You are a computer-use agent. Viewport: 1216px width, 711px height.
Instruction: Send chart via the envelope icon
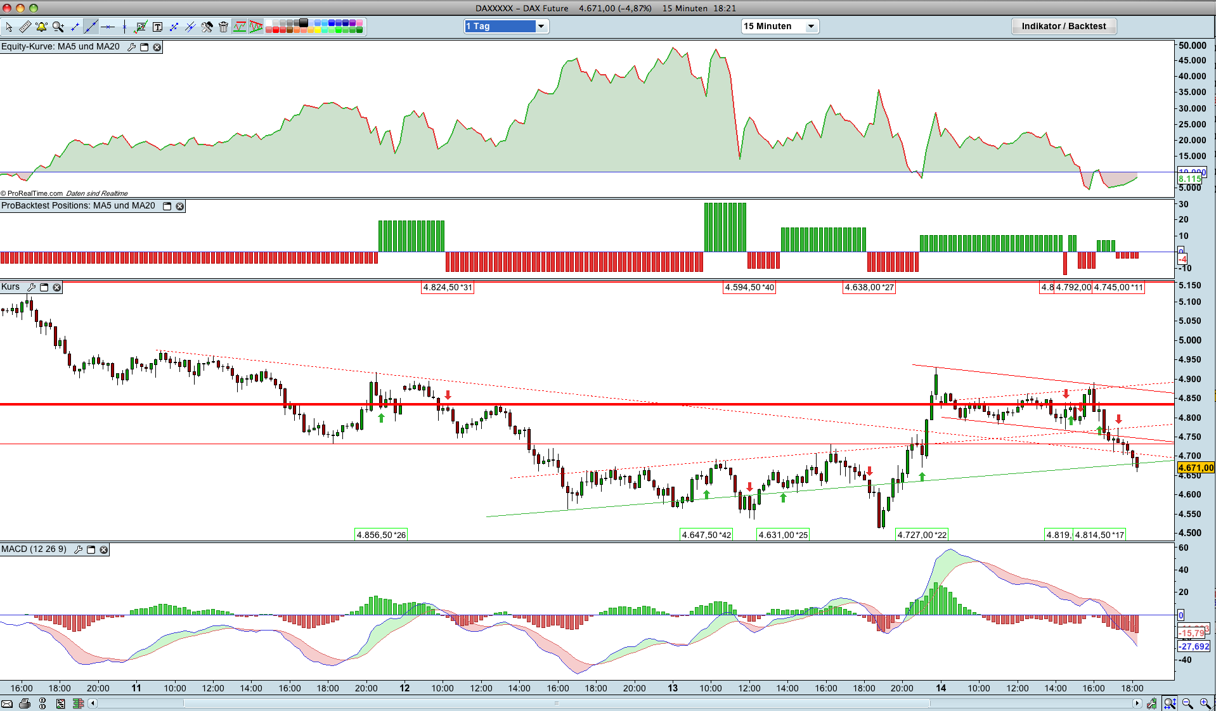[7, 703]
